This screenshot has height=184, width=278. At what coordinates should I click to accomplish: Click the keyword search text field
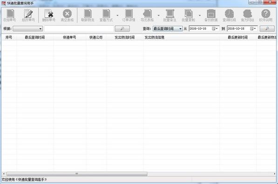point(79,28)
